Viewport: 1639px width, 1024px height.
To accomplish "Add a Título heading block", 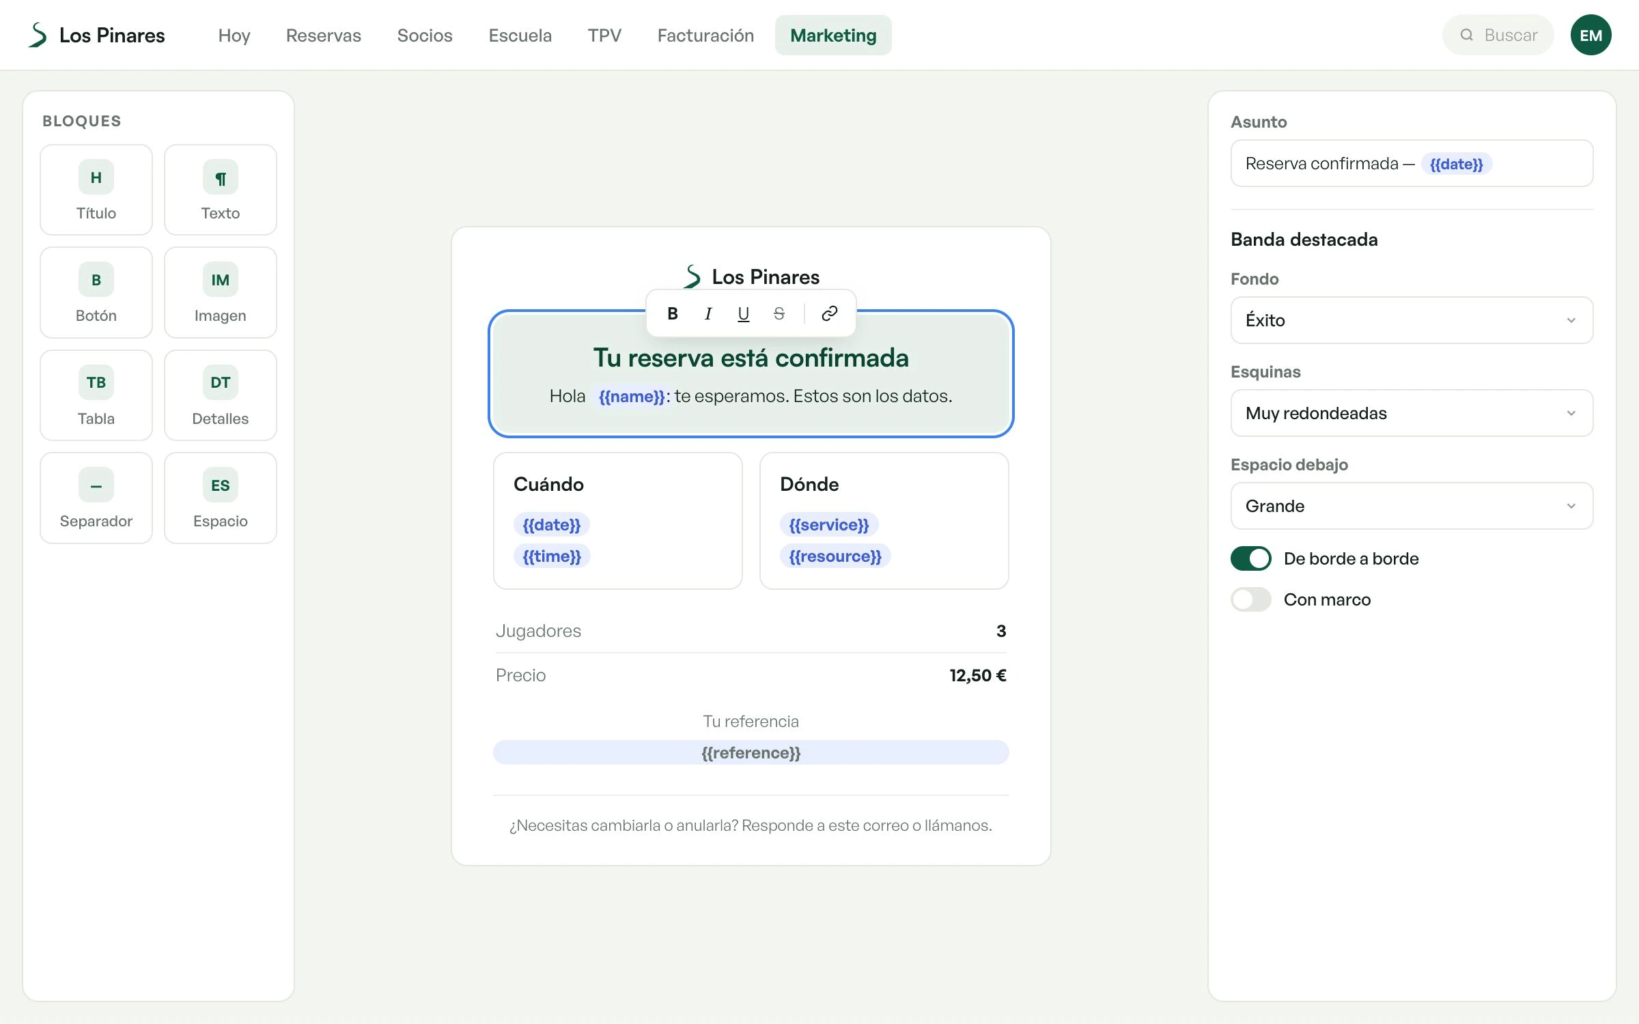I will 96,190.
